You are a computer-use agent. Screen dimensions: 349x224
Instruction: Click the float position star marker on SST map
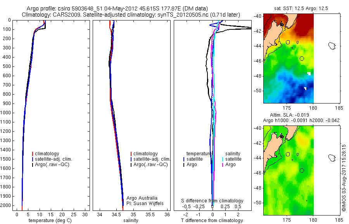point(282,24)
